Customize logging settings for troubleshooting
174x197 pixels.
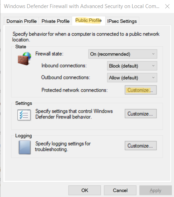141,145
